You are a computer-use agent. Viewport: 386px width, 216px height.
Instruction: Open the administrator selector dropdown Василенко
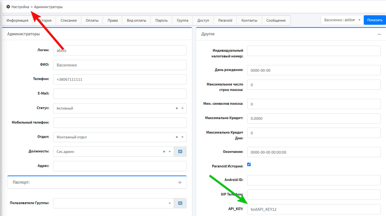coord(359,20)
